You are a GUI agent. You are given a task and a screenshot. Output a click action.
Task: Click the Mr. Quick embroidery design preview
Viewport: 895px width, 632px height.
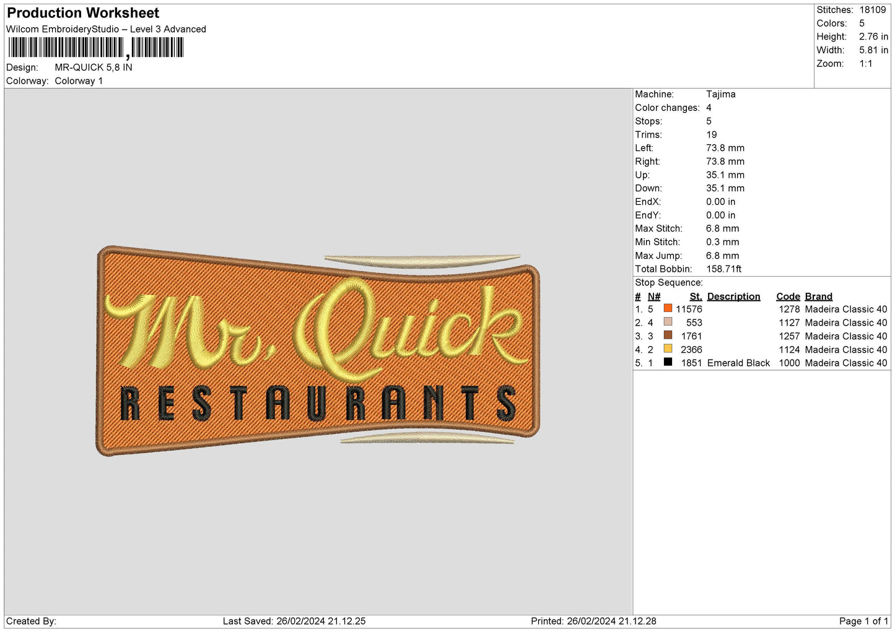pos(318,351)
